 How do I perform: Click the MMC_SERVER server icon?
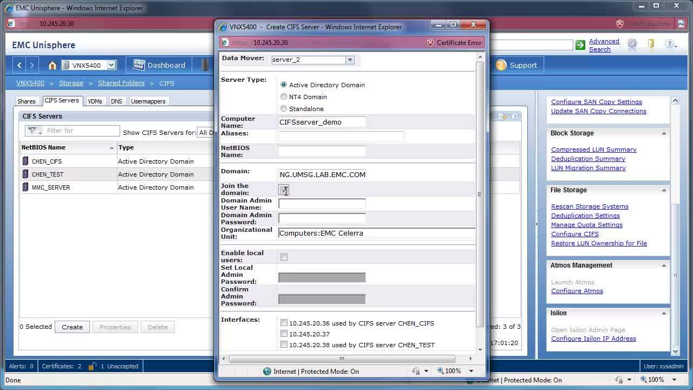(x=25, y=187)
